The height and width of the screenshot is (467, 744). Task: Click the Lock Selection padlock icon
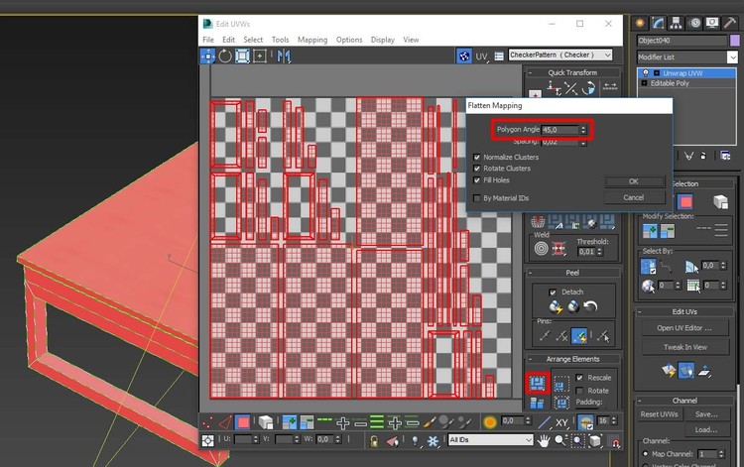(374, 441)
